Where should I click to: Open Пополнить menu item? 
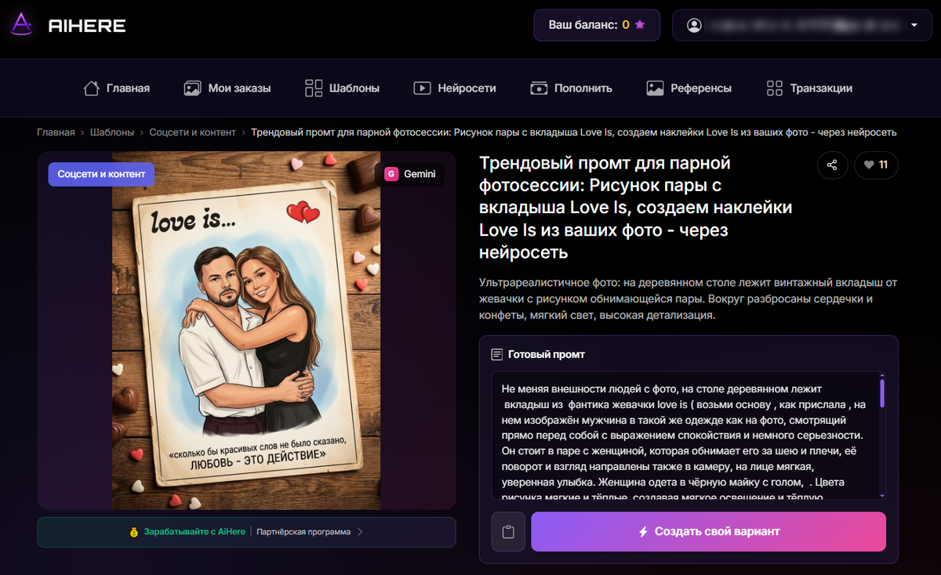[x=571, y=88]
